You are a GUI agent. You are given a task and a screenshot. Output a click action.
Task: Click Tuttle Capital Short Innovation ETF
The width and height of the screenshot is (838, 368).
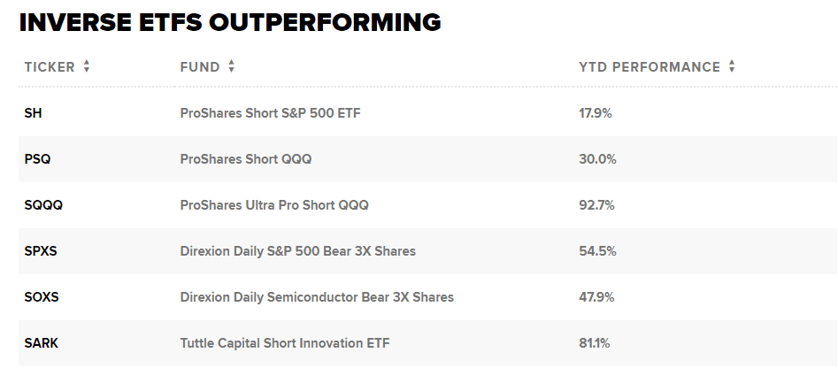[x=284, y=343]
